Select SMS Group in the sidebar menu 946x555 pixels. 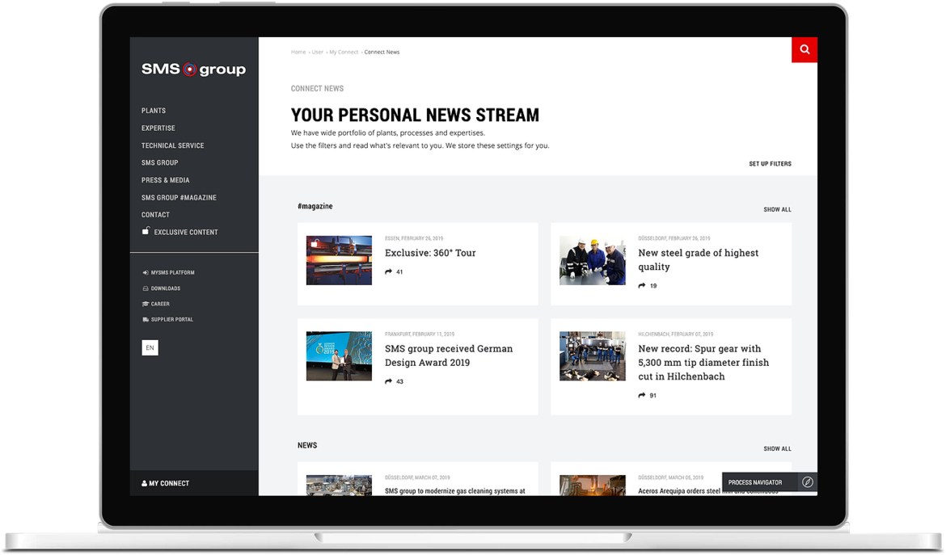160,162
